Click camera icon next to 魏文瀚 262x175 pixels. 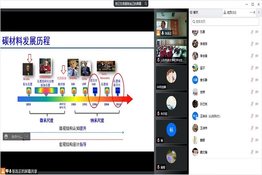pyautogui.click(x=257, y=152)
